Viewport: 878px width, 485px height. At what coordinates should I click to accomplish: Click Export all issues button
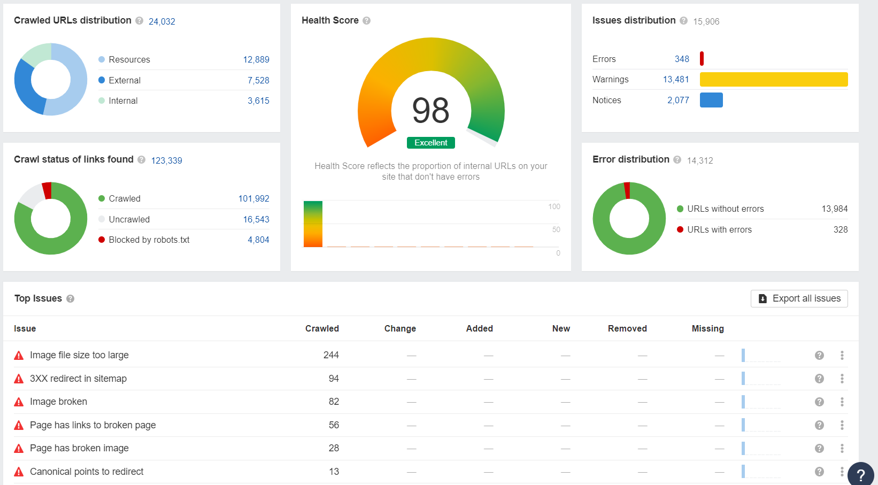(x=799, y=298)
